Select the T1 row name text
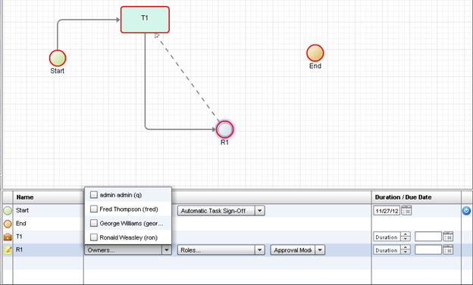Screen dimensions: 473x285 19,237
